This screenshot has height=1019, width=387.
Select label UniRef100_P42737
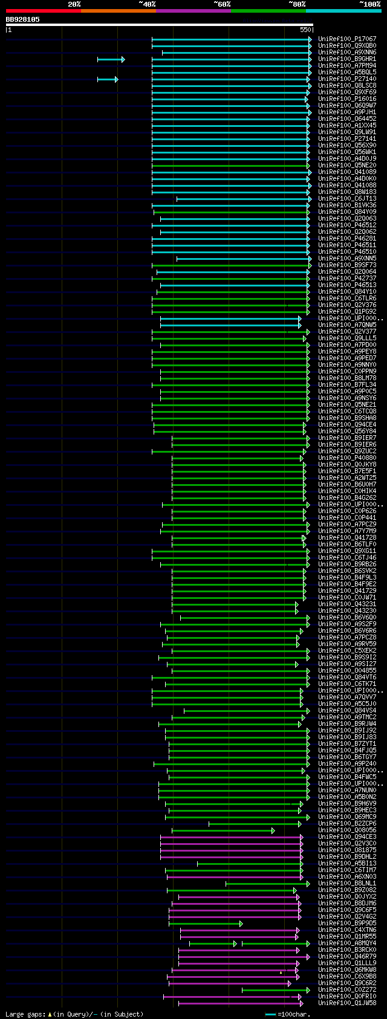[x=347, y=279]
